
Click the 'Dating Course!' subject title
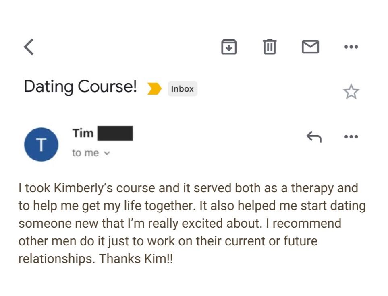click(80, 86)
